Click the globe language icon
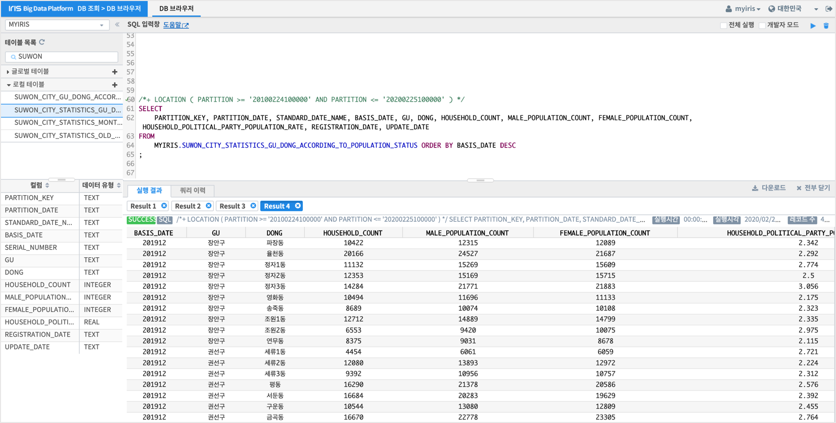The image size is (836, 423). [772, 9]
